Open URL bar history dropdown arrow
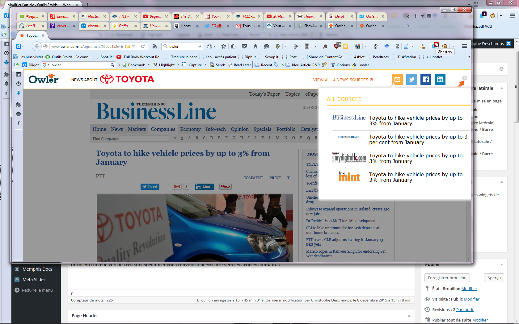The width and height of the screenshot is (519, 324). pos(134,46)
